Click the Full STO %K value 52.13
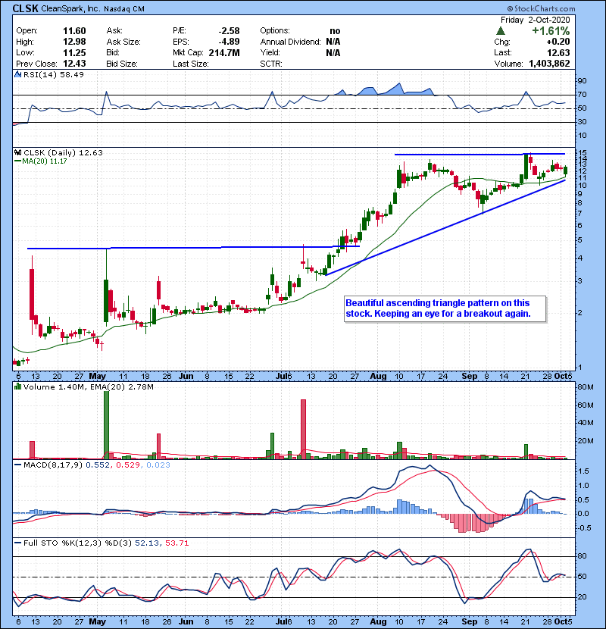Screen dimensions: 606x629 [146, 543]
